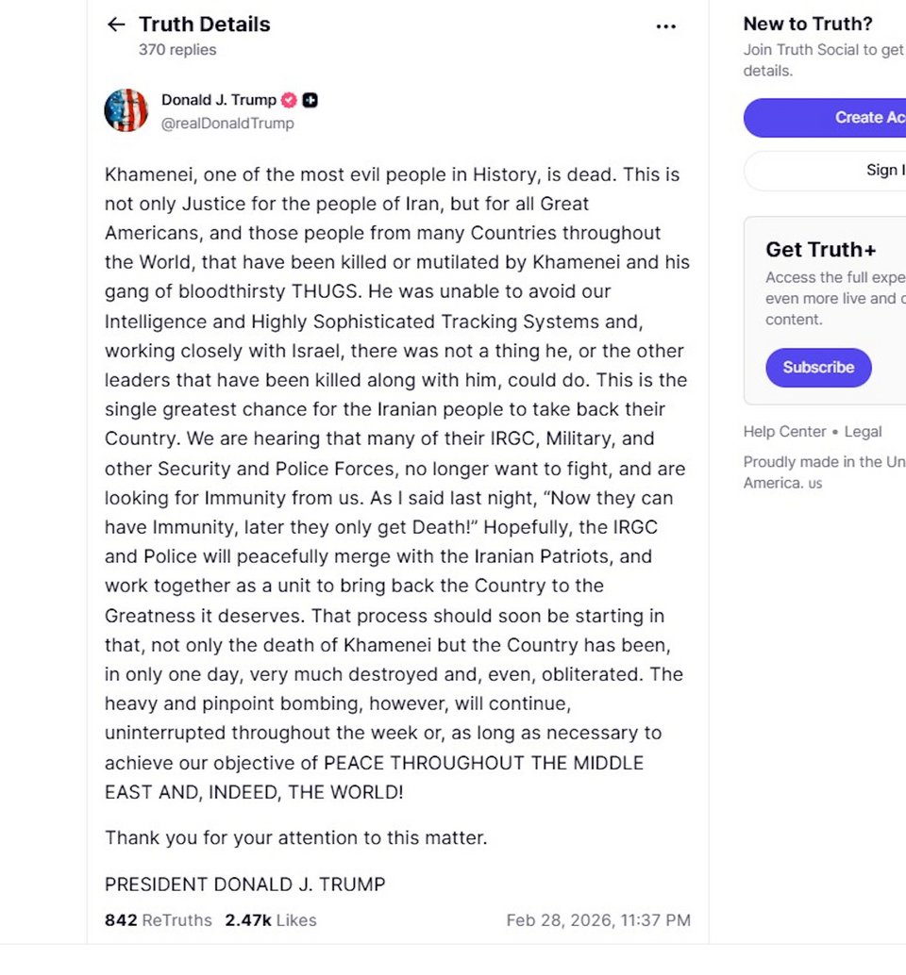Image resolution: width=906 pixels, height=975 pixels.
Task: Open Donald J. Trump profile name
Action: tap(218, 100)
